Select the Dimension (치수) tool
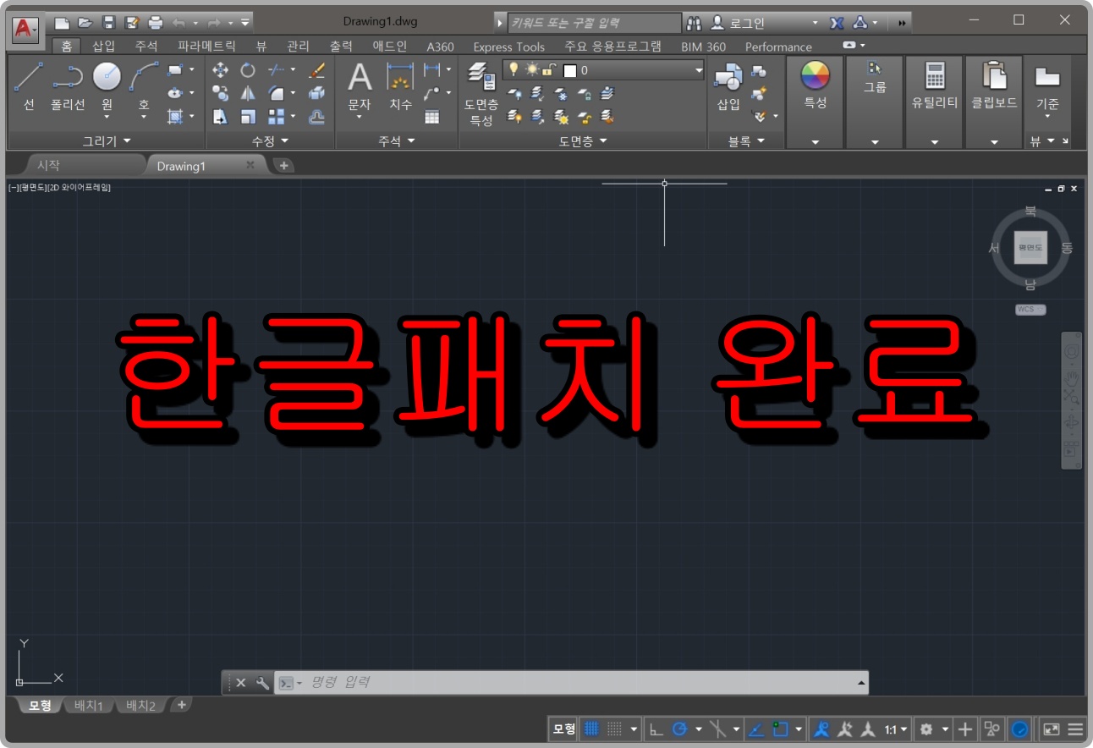The image size is (1093, 748). (x=398, y=80)
